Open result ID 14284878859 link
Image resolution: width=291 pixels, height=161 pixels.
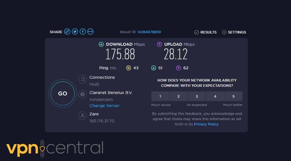click(x=149, y=32)
